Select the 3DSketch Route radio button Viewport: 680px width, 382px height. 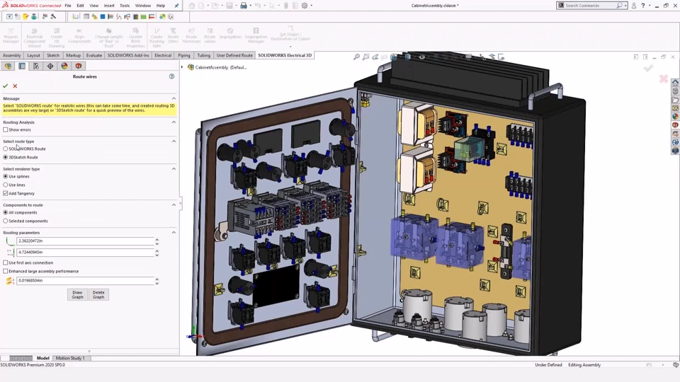coord(5,157)
